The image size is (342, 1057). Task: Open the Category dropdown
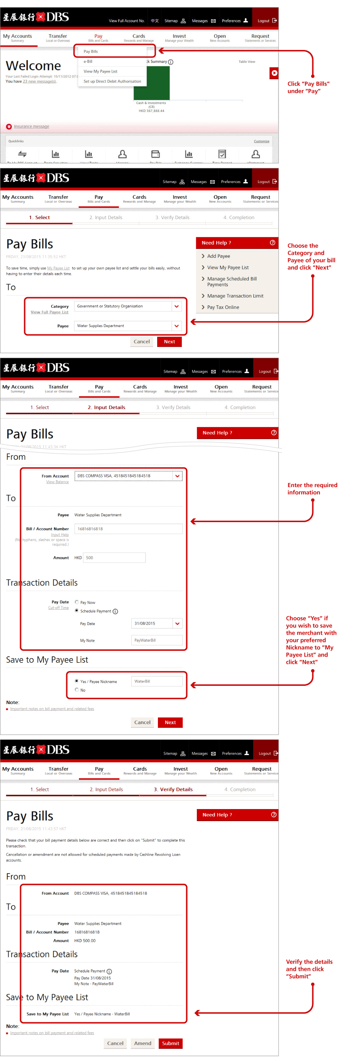click(176, 306)
